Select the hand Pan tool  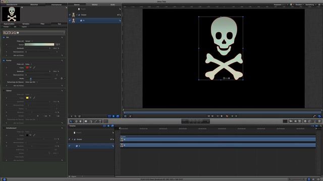[x=80, y=121]
